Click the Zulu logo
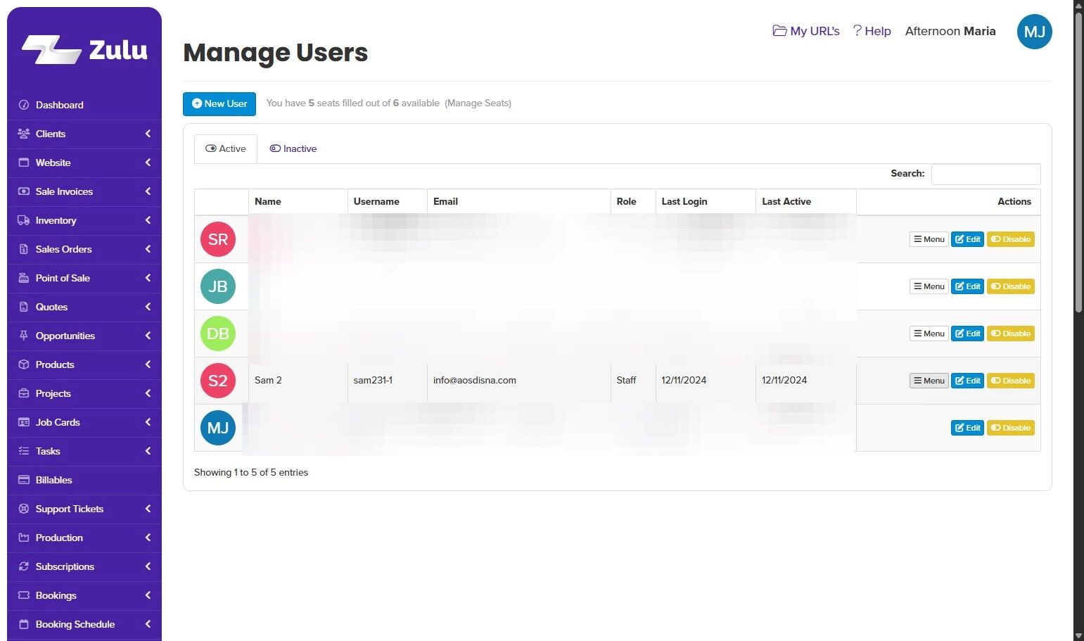The image size is (1084, 641). [84, 49]
